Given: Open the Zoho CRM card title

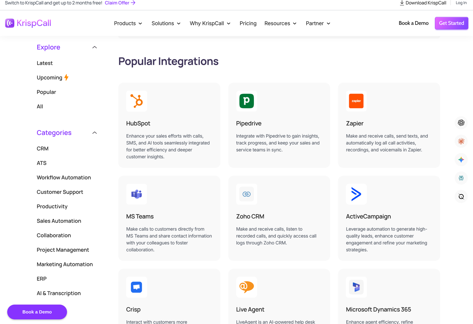Looking at the screenshot, I should tap(250, 216).
